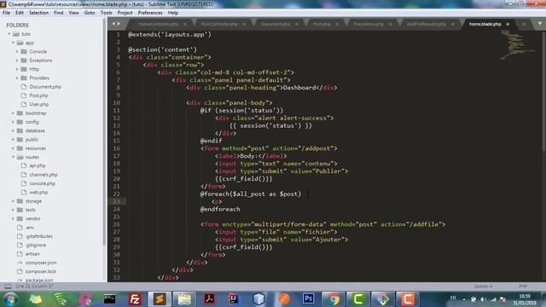The width and height of the screenshot is (546, 307).
Task: Expand the Console folder
Action: click(17, 51)
